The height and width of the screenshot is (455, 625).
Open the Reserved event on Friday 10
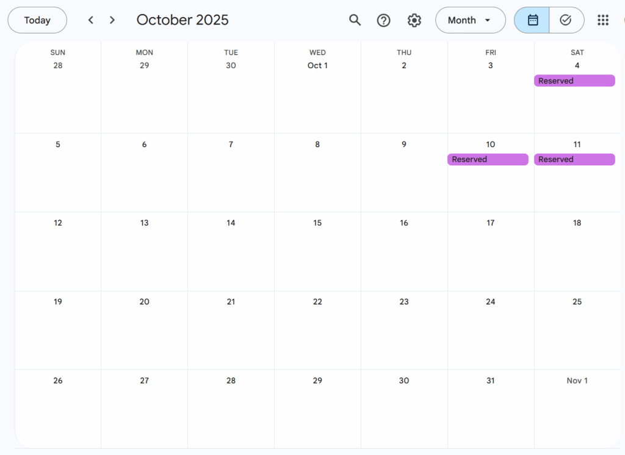tap(488, 159)
